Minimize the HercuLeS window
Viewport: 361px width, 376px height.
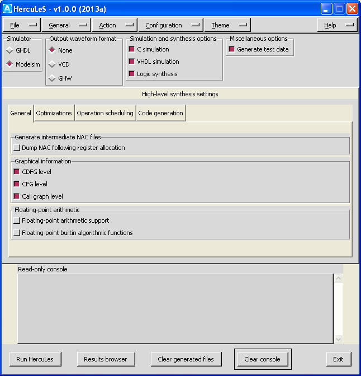(326, 9)
